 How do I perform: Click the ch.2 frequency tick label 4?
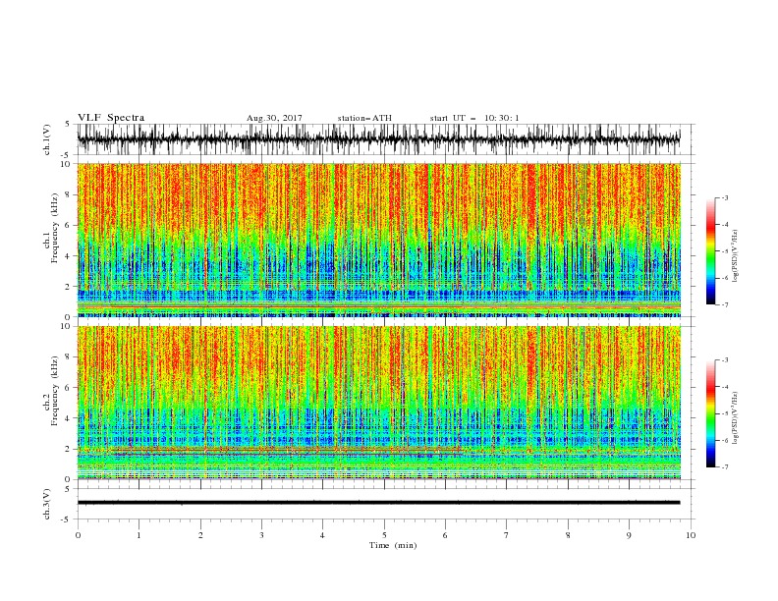click(69, 418)
